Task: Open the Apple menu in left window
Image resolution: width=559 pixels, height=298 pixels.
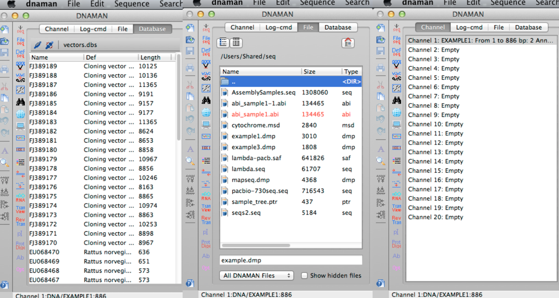Action: (11, 4)
